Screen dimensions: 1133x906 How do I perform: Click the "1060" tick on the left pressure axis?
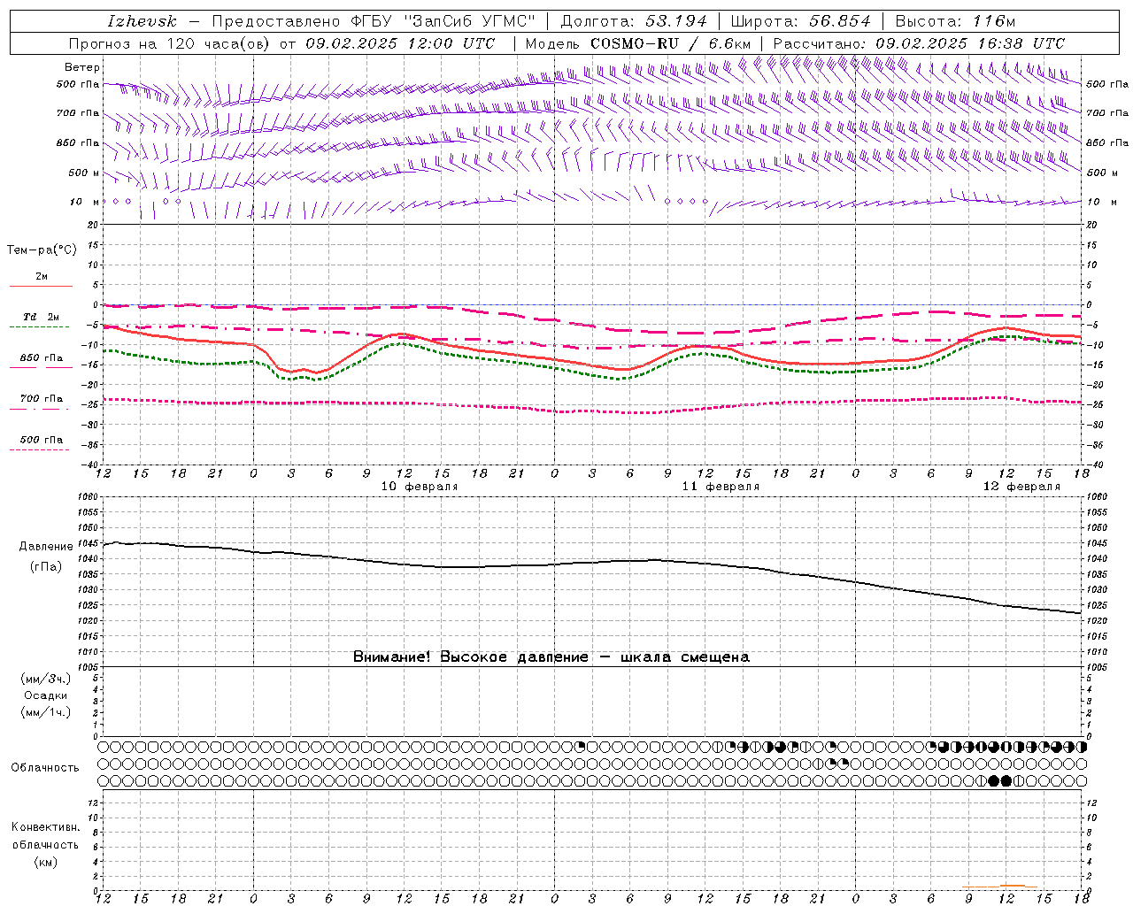(x=89, y=497)
